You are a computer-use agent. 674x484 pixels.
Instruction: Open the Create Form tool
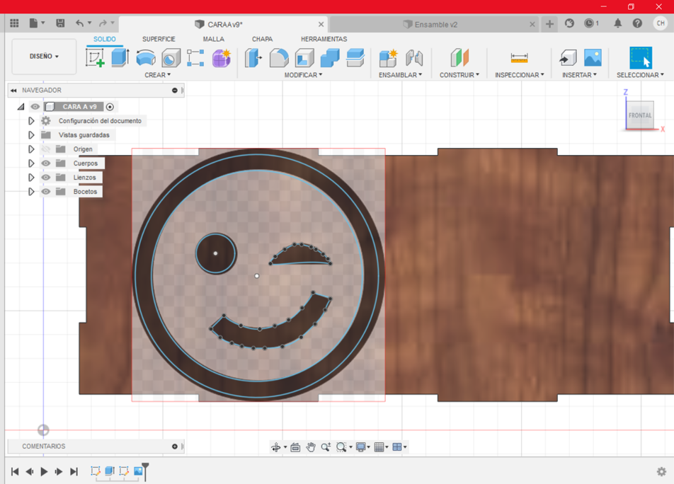pos(222,59)
